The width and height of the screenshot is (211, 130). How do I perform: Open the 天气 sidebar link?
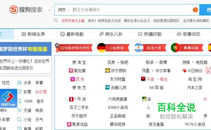coord(39,120)
